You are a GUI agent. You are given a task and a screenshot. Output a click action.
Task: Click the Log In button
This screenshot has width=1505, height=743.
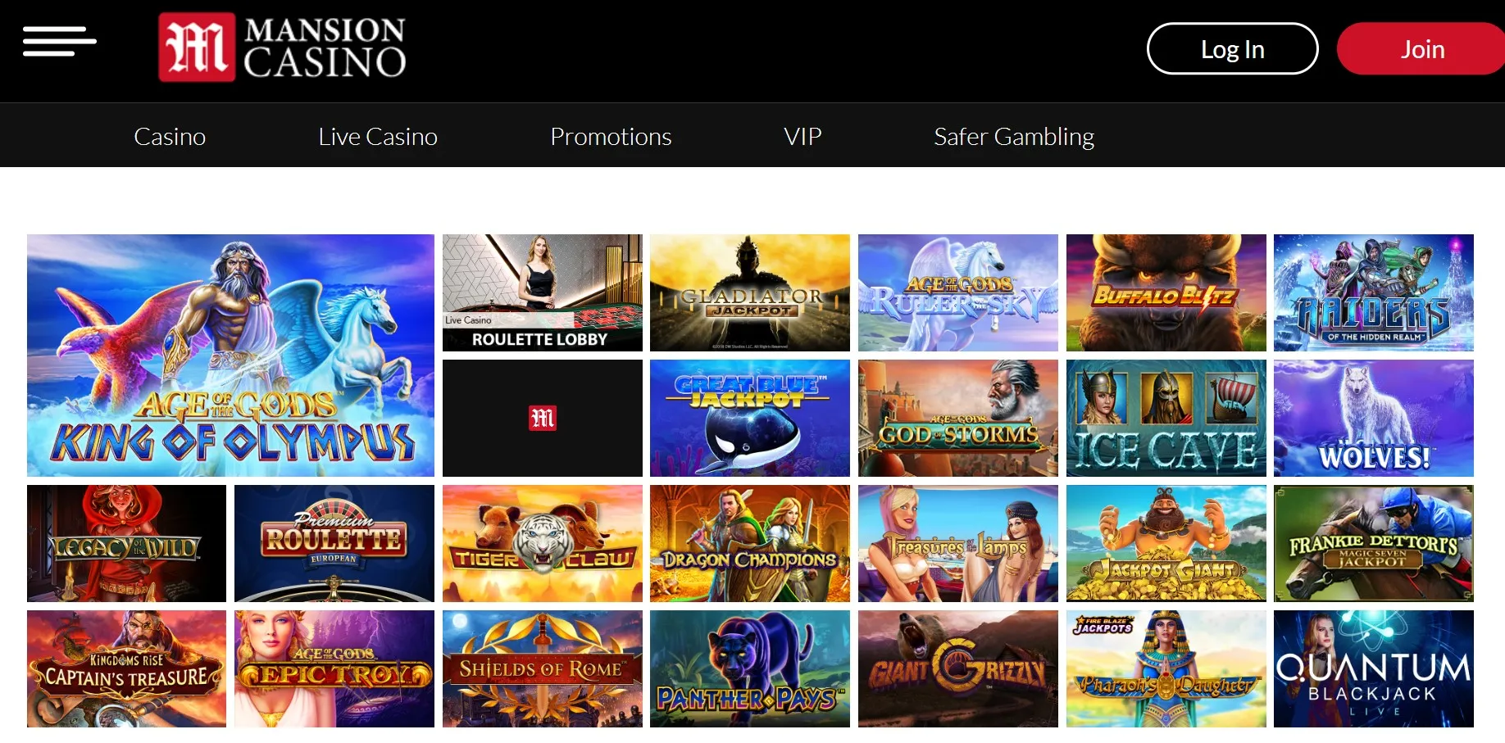[x=1232, y=49]
